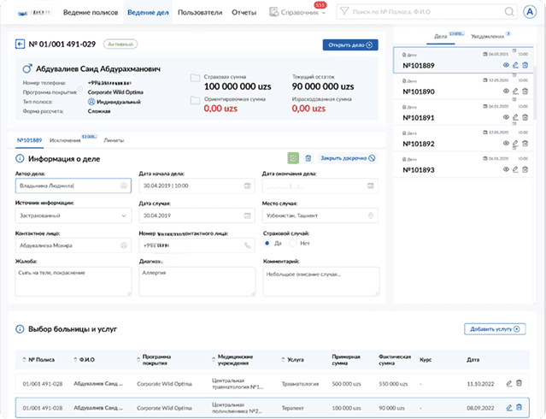Open the user avatar icon in top bar

pyautogui.click(x=530, y=12)
